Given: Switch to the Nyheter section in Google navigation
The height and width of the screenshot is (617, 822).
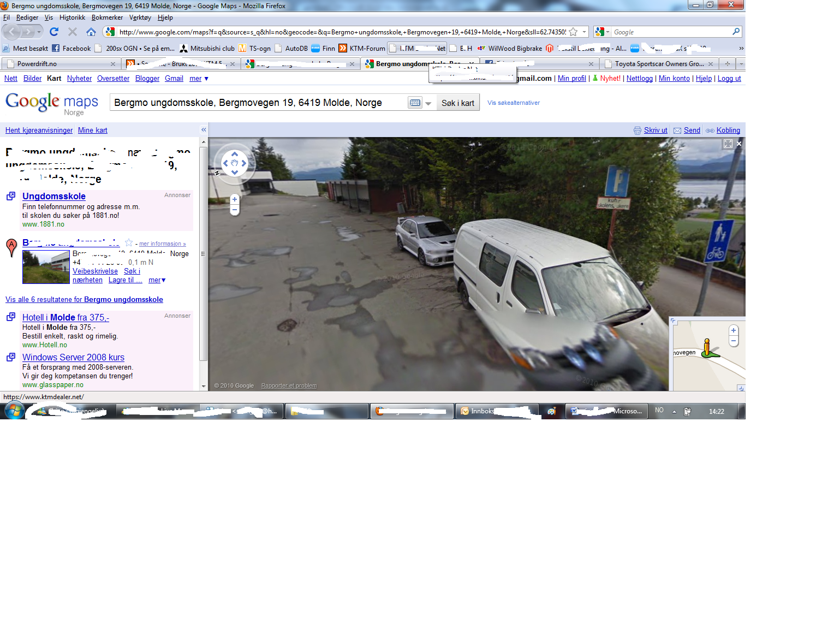Looking at the screenshot, I should coord(79,78).
